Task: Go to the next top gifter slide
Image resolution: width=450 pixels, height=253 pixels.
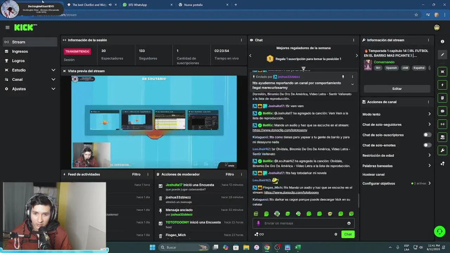Action: coord(356,56)
